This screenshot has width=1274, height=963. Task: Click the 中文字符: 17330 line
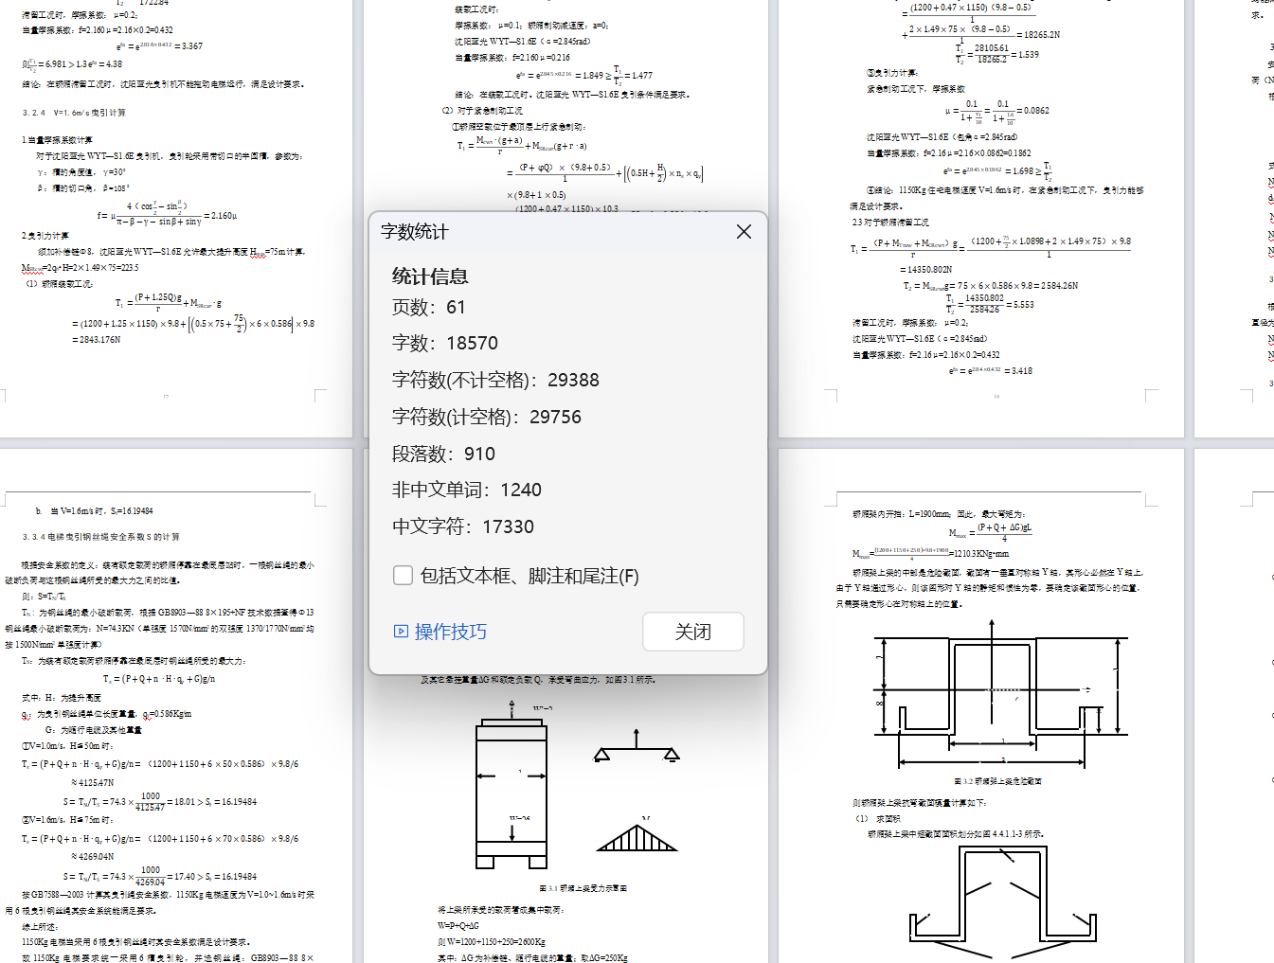click(x=463, y=526)
